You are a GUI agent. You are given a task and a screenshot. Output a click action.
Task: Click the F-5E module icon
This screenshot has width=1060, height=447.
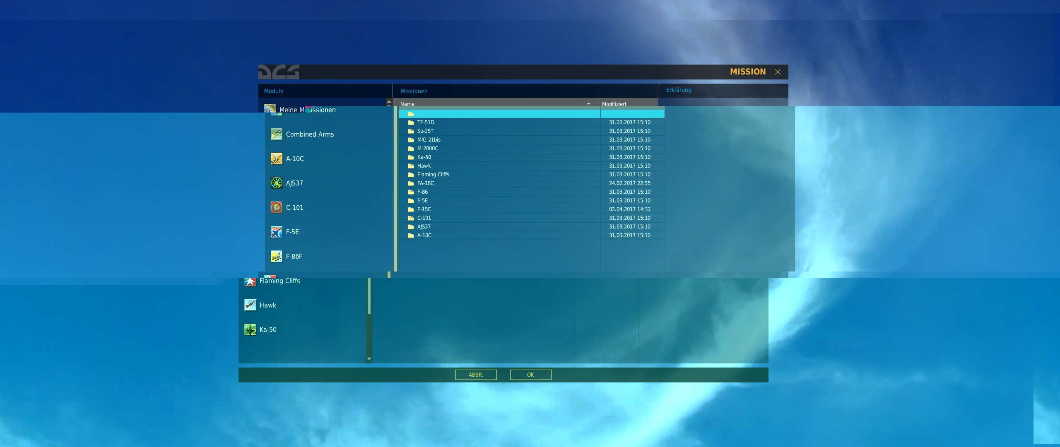point(276,232)
